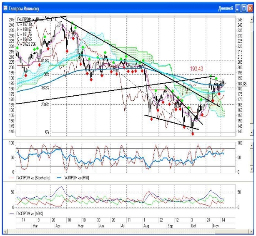The image size is (256, 236).
Task: Click the Jun month label on time axis
Action: 101,226
